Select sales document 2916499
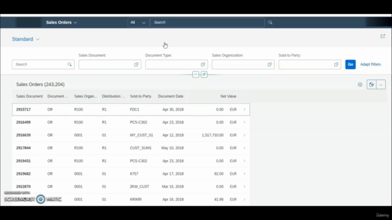392x220 pixels. pos(23,122)
